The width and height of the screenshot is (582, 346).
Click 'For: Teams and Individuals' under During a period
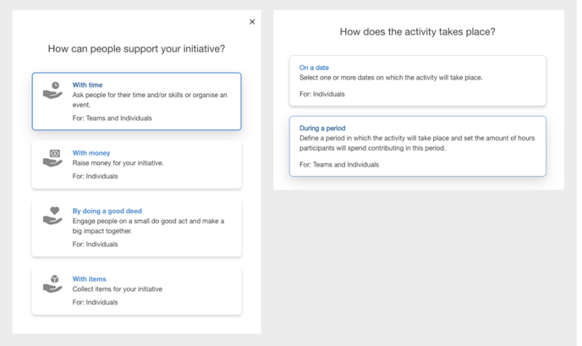(x=339, y=164)
